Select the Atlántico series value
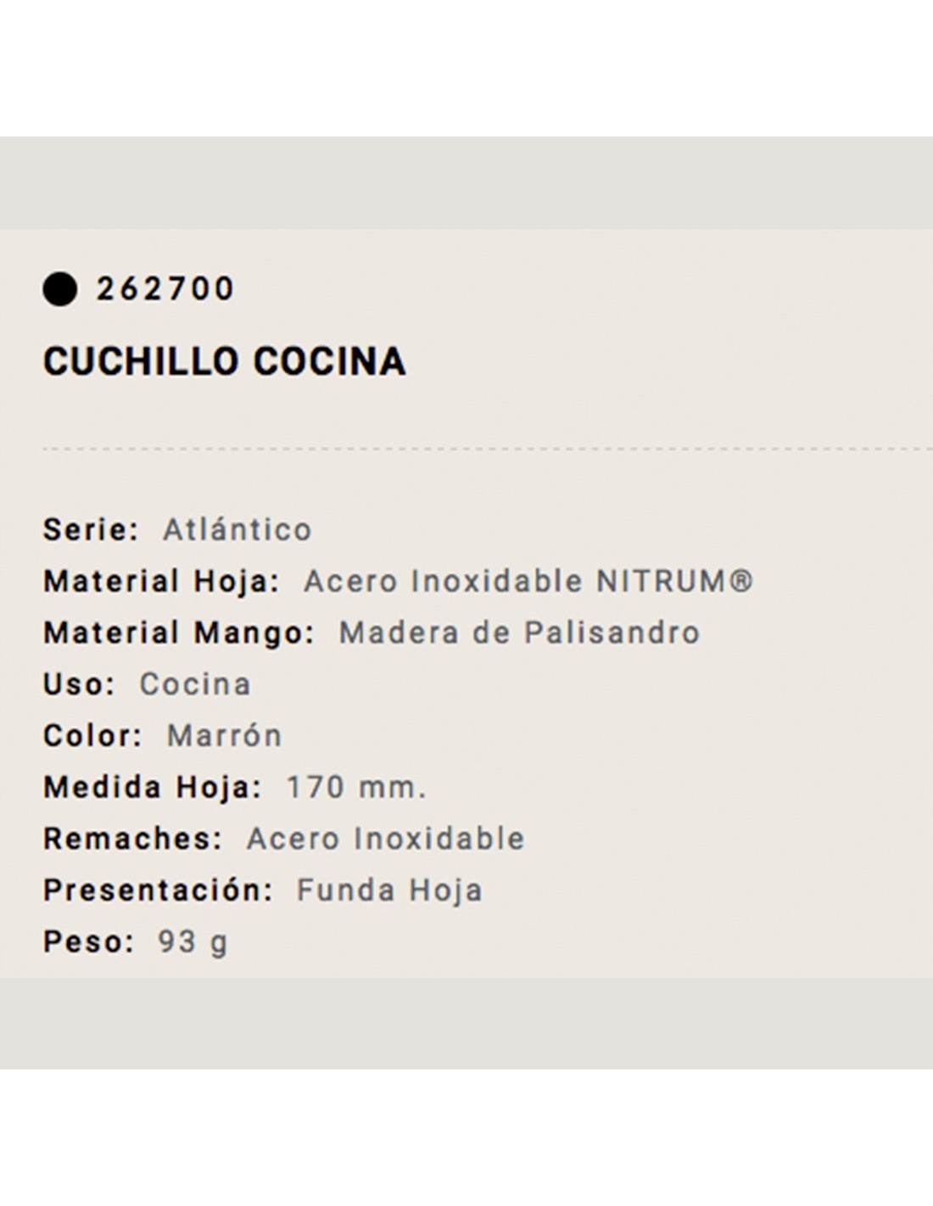Viewport: 933px width, 1206px height. [237, 530]
